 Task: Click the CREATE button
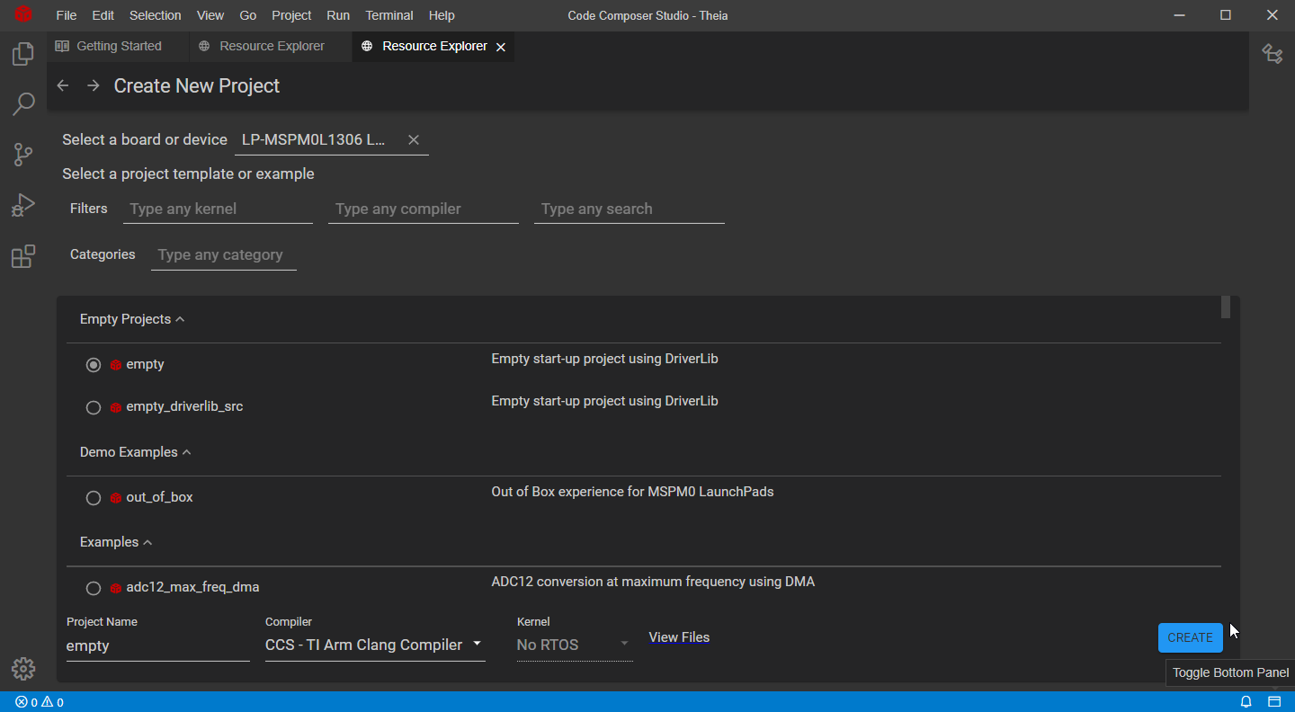(1190, 637)
